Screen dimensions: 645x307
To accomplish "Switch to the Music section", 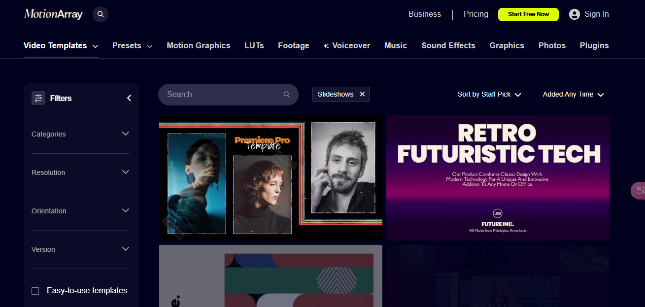I will point(396,45).
